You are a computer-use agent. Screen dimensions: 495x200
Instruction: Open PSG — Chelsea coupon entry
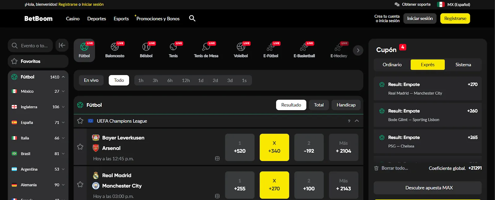click(428, 142)
